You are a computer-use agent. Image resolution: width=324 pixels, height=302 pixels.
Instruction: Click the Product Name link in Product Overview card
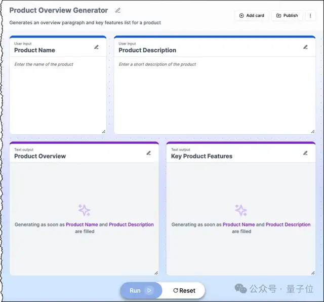(x=82, y=224)
